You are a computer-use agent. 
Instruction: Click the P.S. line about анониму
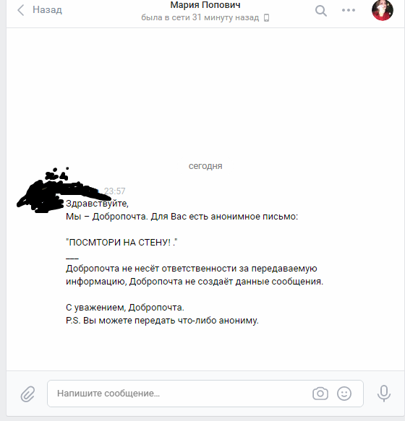pyautogui.click(x=162, y=321)
